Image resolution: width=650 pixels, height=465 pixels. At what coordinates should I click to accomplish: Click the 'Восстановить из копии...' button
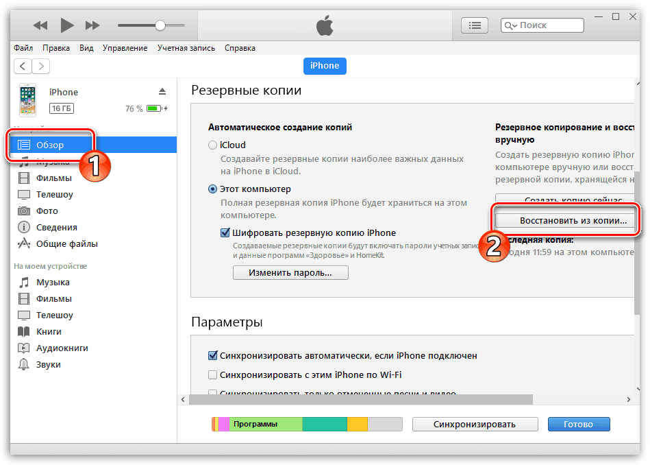tap(564, 222)
